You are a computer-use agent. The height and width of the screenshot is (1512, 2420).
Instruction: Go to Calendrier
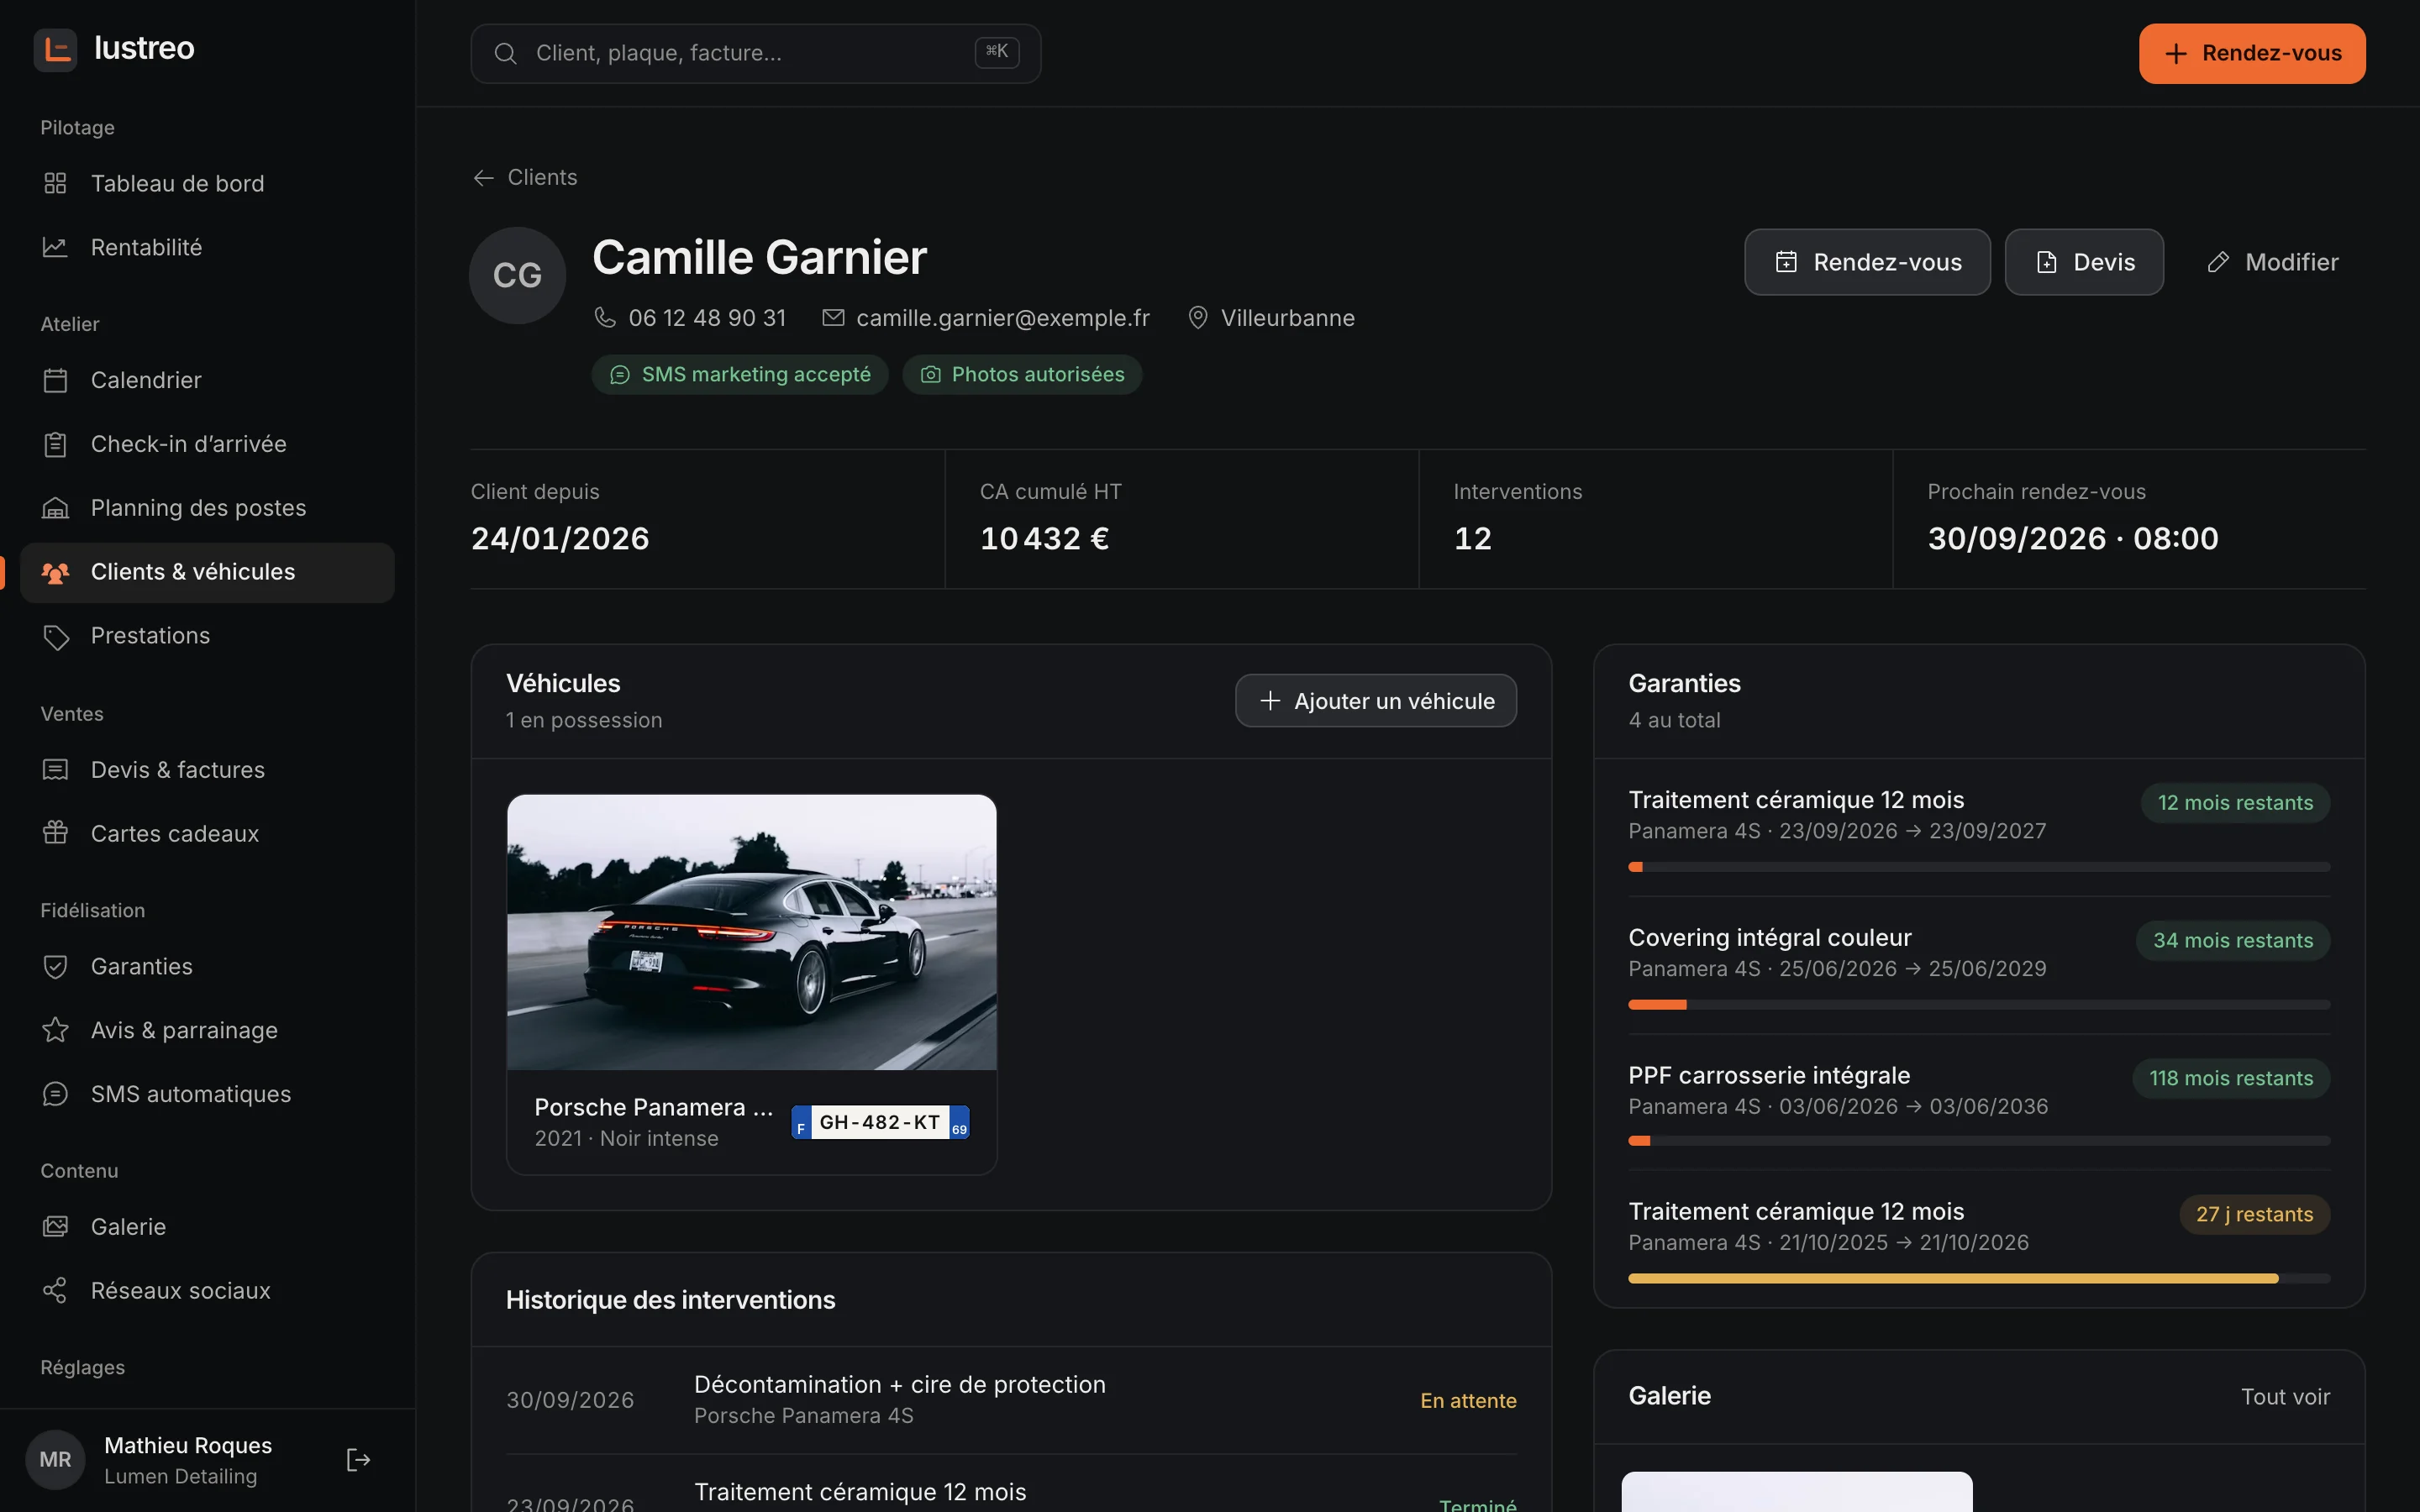tap(207, 380)
